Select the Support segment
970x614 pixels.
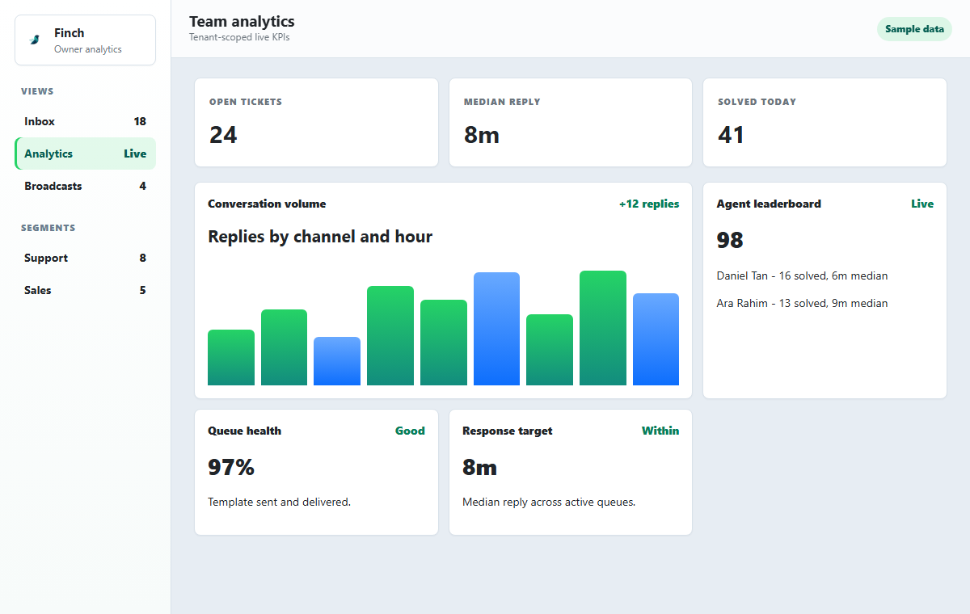85,258
